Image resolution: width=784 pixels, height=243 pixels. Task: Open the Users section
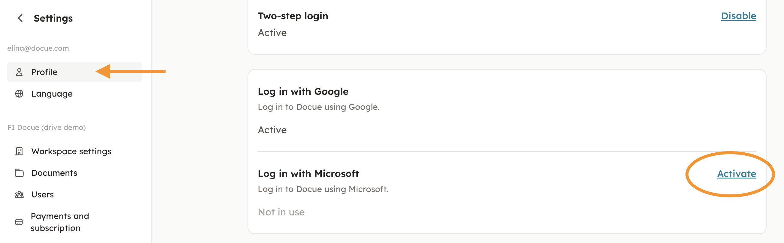pos(43,194)
